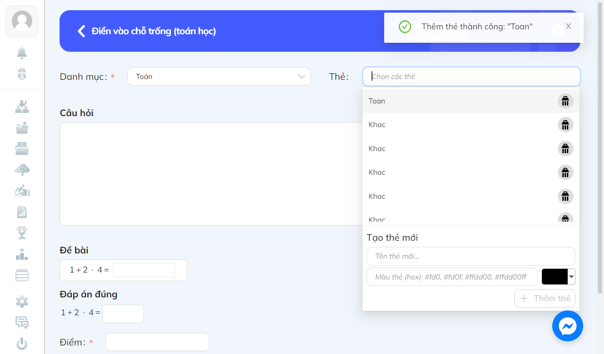The width and height of the screenshot is (604, 354).
Task: Open the black color picker dropdown arrow
Action: pyautogui.click(x=571, y=277)
